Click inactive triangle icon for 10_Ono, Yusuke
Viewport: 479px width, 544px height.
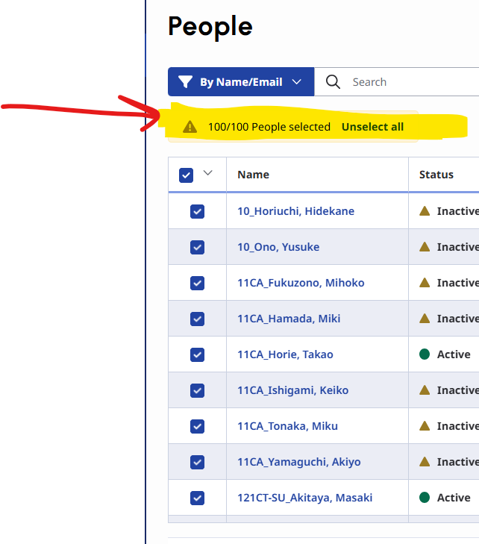[x=425, y=247]
